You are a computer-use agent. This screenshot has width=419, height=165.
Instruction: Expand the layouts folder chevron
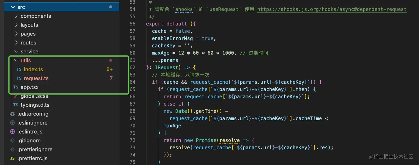pos(16,25)
